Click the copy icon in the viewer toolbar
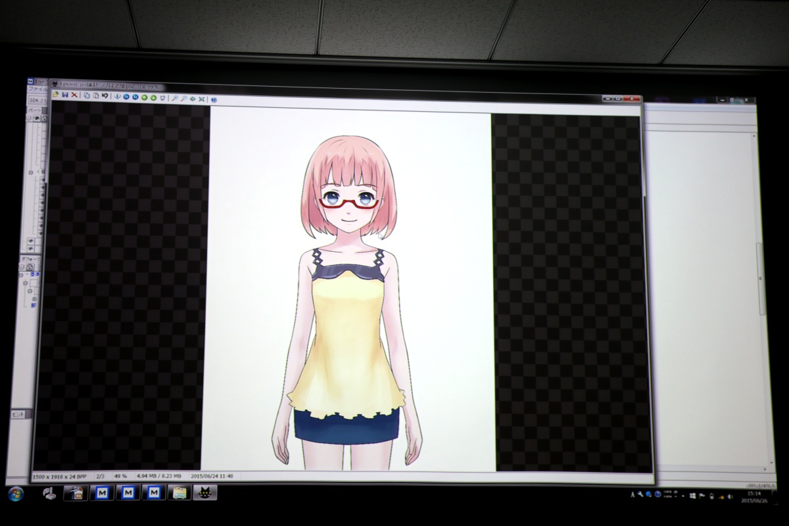Viewport: 789px width, 526px height. (x=86, y=95)
